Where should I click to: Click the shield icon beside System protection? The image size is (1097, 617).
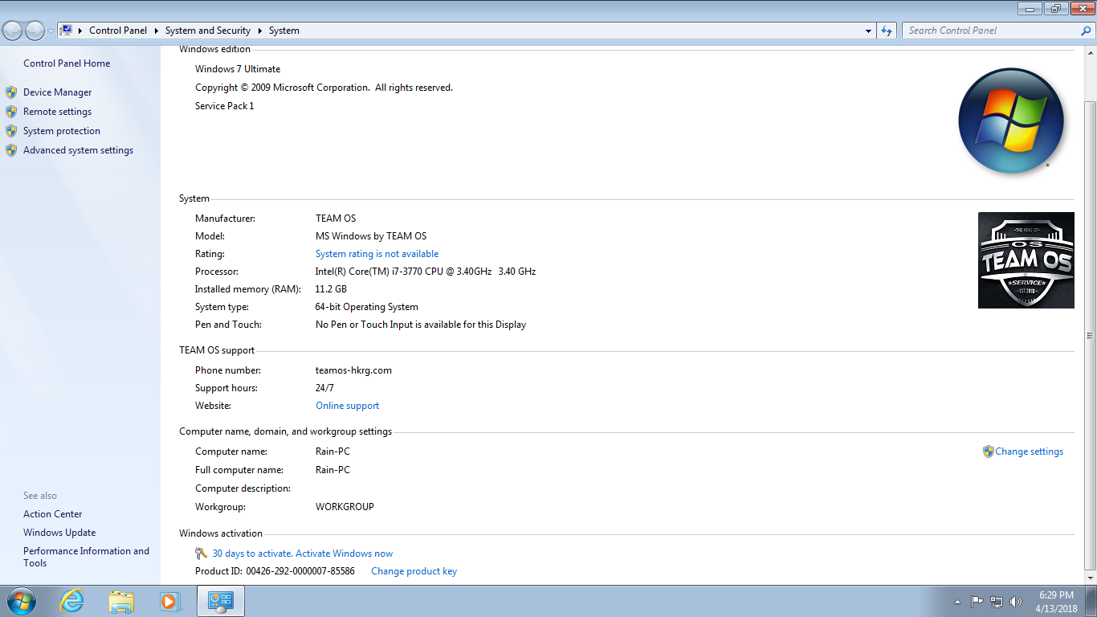[11, 131]
